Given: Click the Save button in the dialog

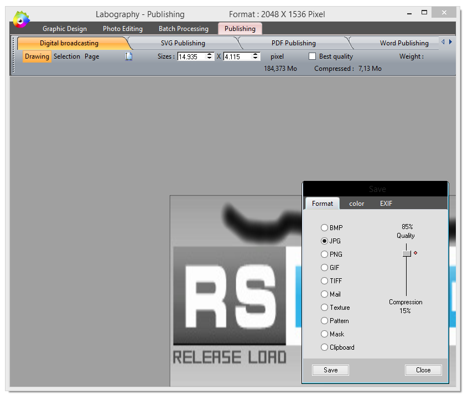Looking at the screenshot, I should pos(331,370).
